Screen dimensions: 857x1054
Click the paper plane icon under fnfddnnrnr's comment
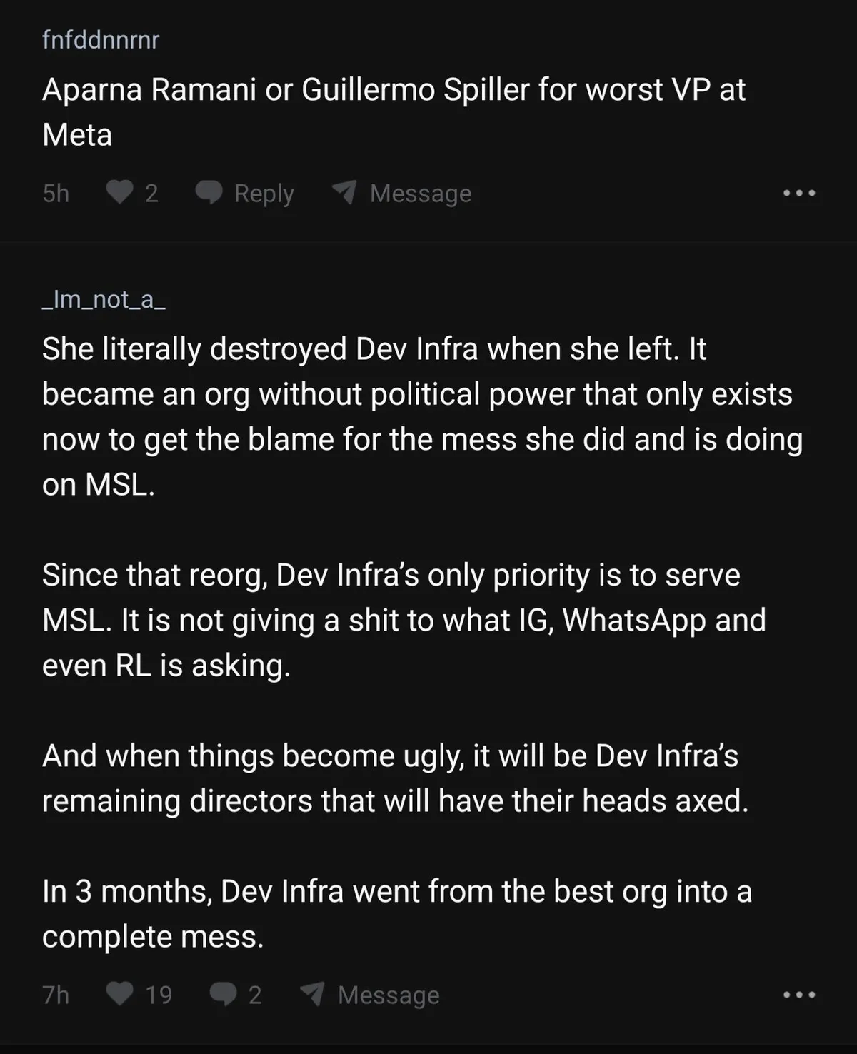344,192
